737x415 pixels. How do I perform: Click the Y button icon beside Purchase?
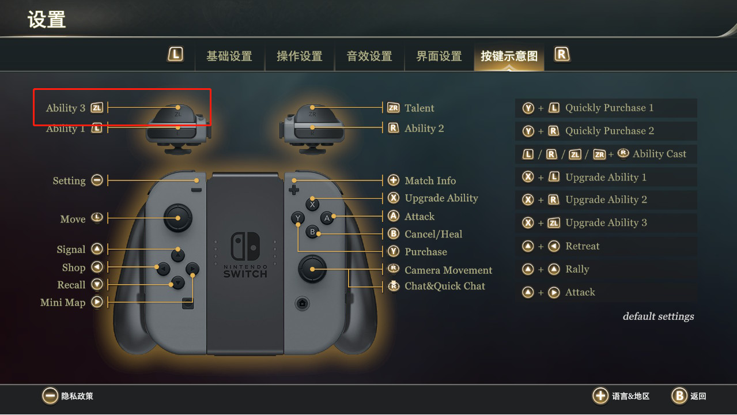394,251
